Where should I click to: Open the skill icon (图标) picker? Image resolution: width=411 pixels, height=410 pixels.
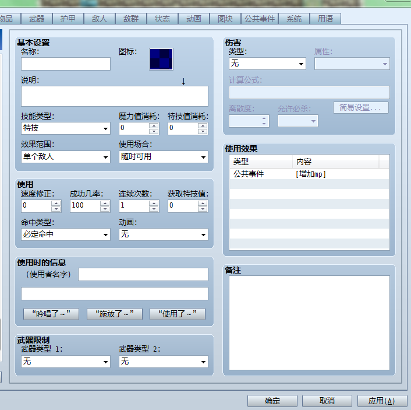[161, 59]
